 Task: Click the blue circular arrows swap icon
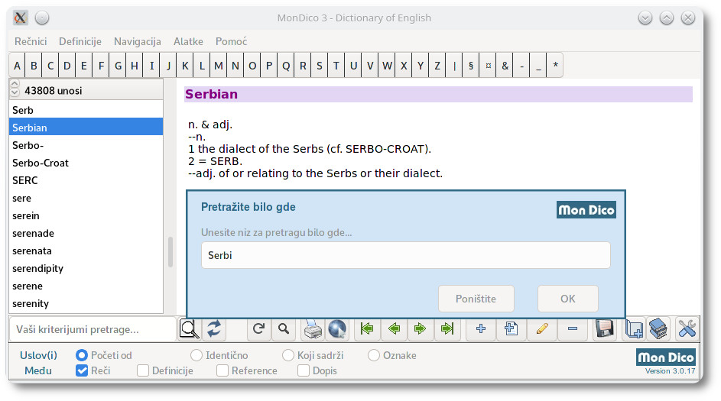214,329
